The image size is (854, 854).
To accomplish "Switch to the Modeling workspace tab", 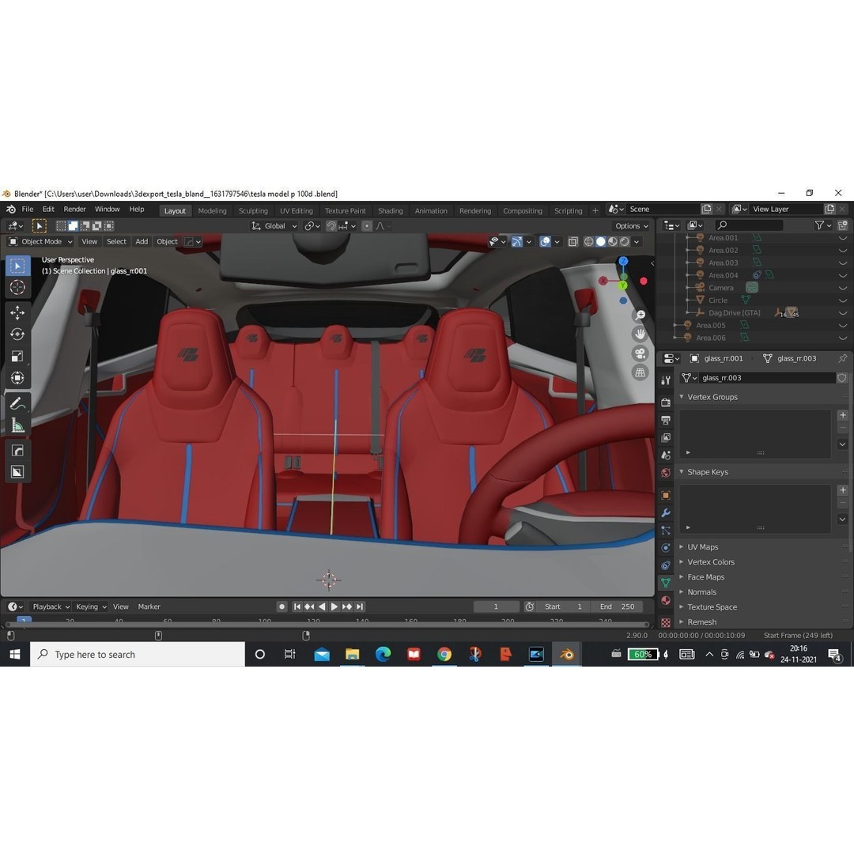I will point(212,211).
